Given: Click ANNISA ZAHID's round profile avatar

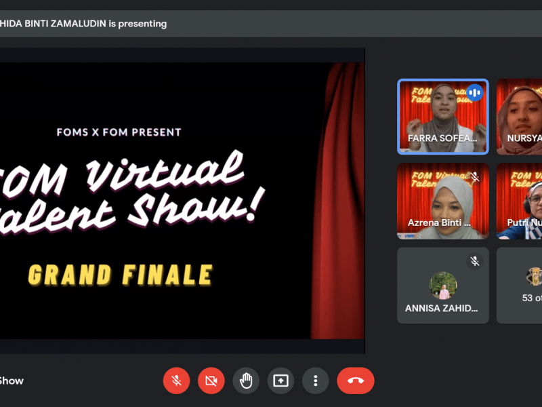Looking at the screenshot, I should pyautogui.click(x=443, y=286).
